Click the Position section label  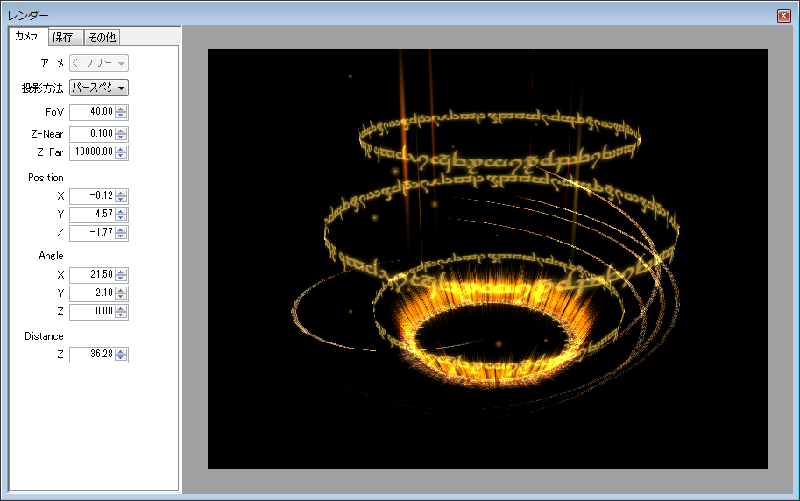click(46, 178)
